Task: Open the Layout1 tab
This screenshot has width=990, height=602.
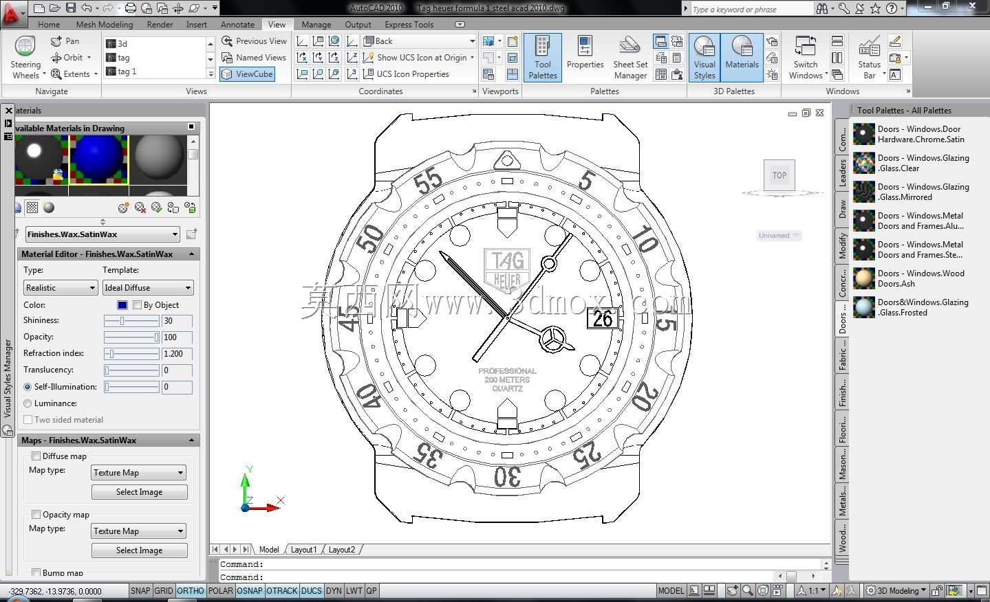Action: click(303, 550)
